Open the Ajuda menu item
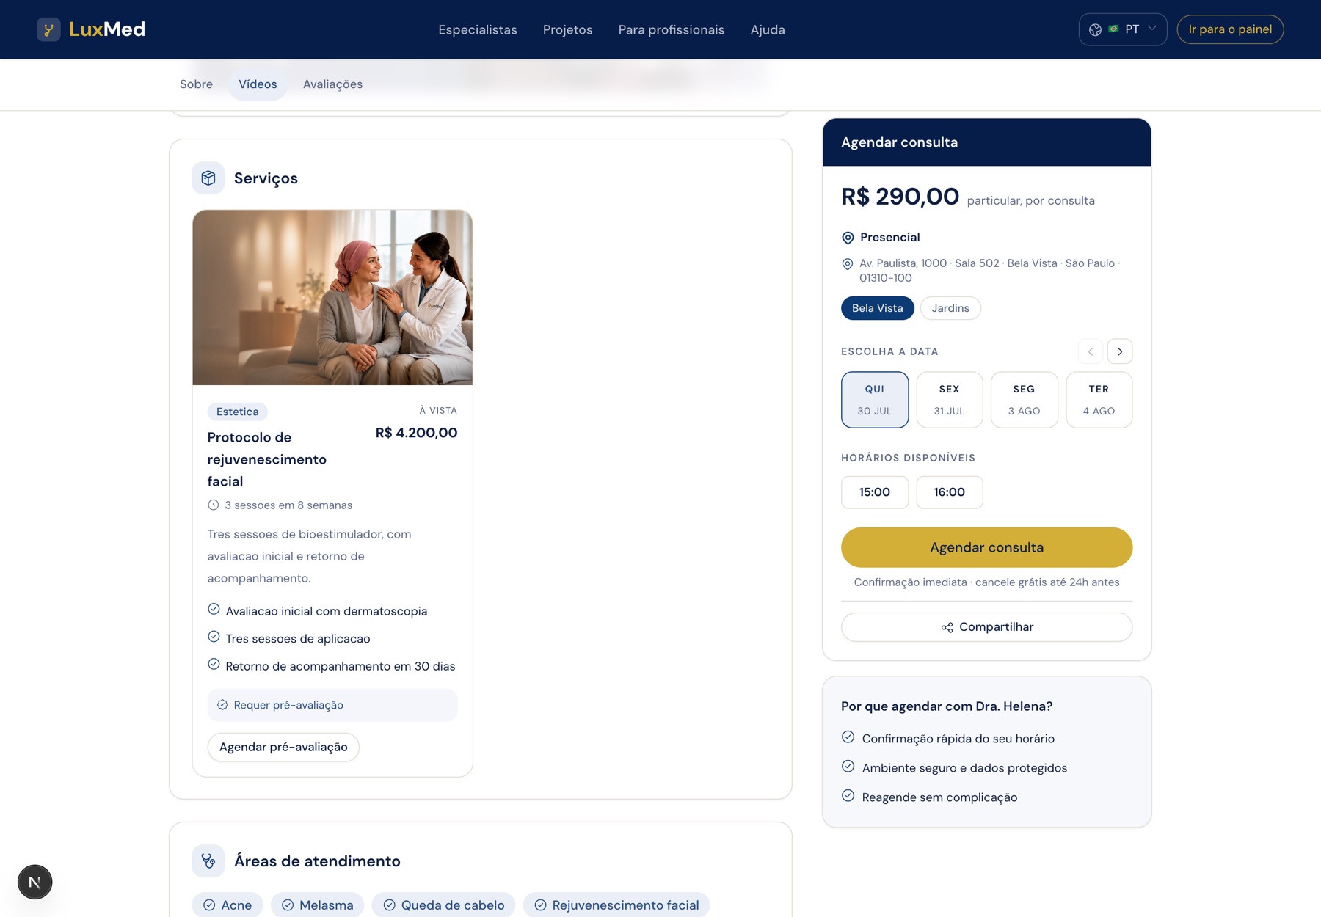 768,29
